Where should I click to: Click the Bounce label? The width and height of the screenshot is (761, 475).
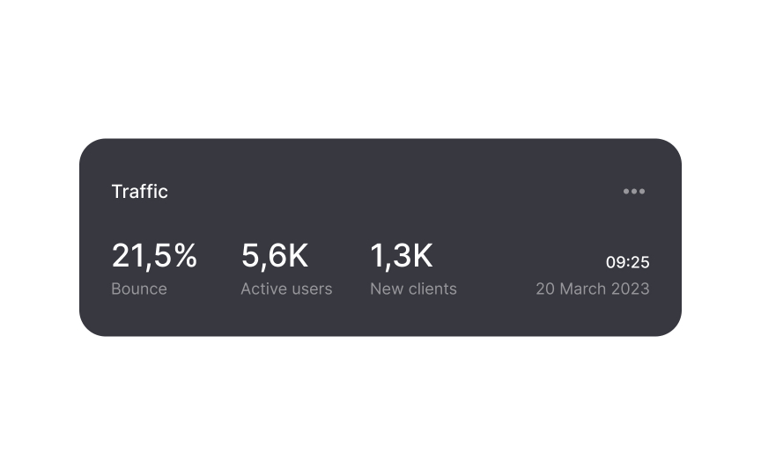(x=139, y=289)
